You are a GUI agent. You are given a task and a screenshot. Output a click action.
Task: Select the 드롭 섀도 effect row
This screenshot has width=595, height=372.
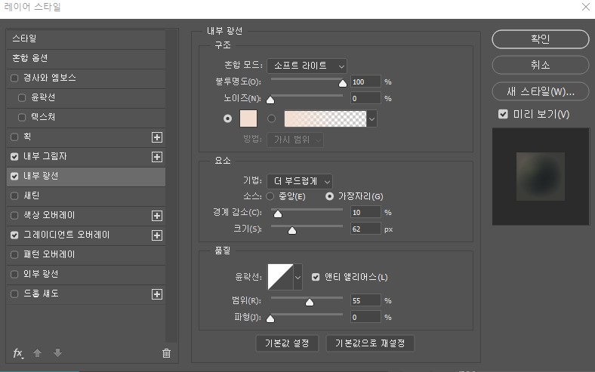click(x=86, y=294)
